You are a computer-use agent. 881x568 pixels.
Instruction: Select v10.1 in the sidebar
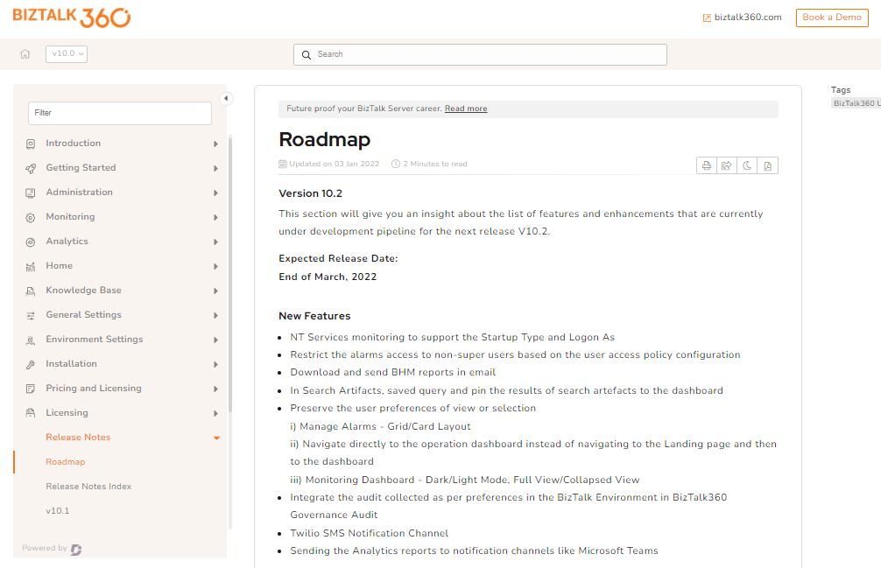(58, 511)
